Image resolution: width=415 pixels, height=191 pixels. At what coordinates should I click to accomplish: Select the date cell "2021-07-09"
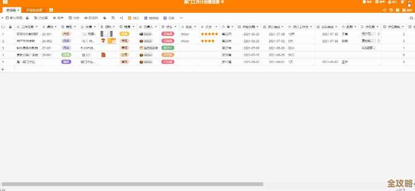click(277, 34)
